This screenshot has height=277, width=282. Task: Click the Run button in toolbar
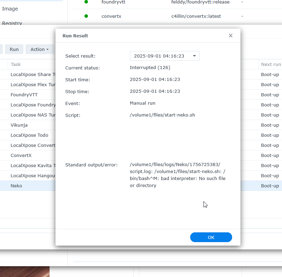tap(14, 50)
